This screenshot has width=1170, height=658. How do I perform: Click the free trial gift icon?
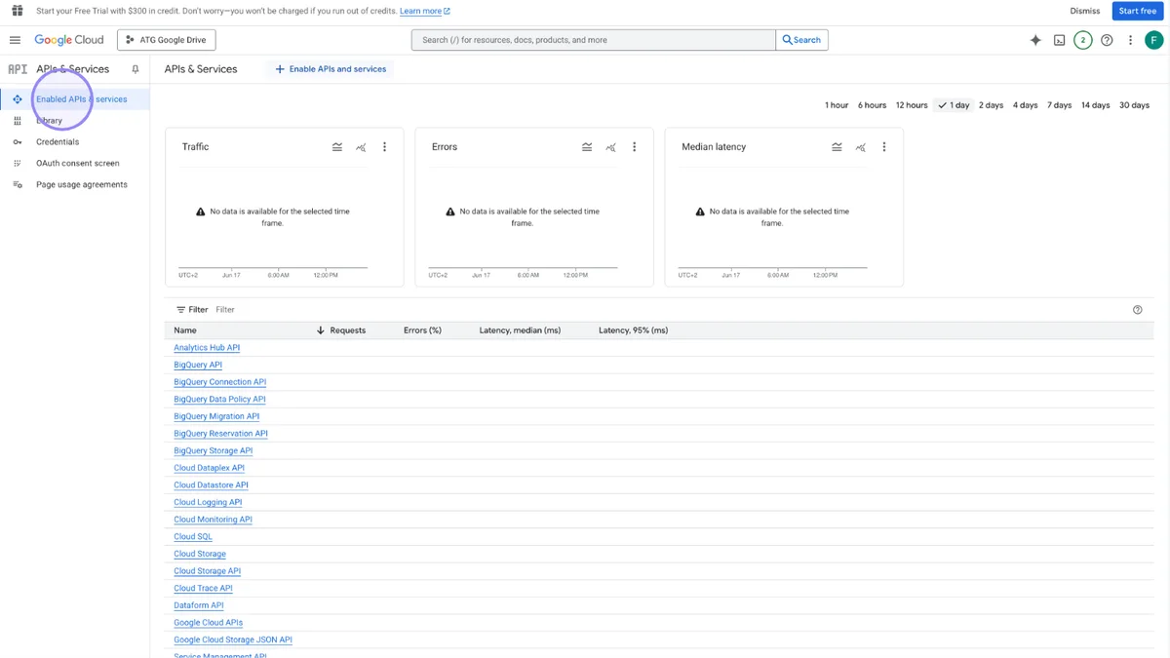click(17, 11)
